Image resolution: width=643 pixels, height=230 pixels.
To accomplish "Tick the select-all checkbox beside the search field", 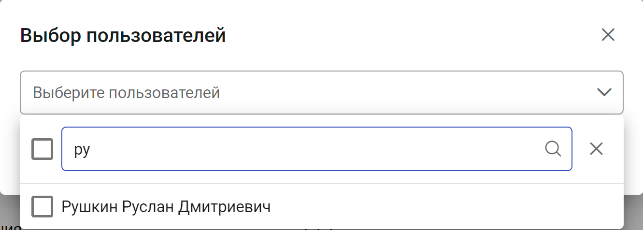I will coord(42,149).
